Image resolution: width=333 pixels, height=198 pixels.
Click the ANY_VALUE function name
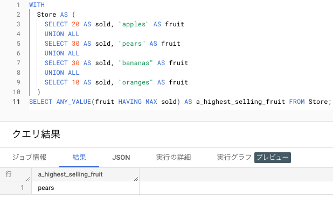pos(74,102)
